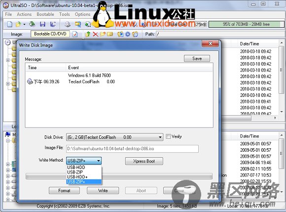
Task: Click the Extract files icon
Action: [x=120, y=34]
